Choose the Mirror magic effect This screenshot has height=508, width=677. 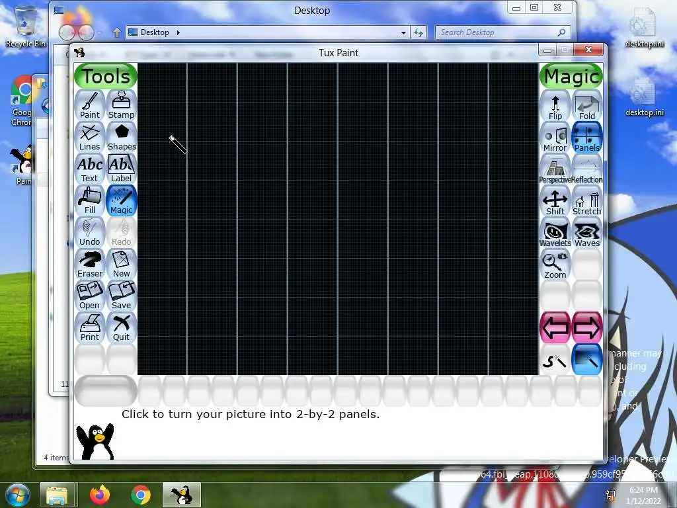pyautogui.click(x=555, y=138)
